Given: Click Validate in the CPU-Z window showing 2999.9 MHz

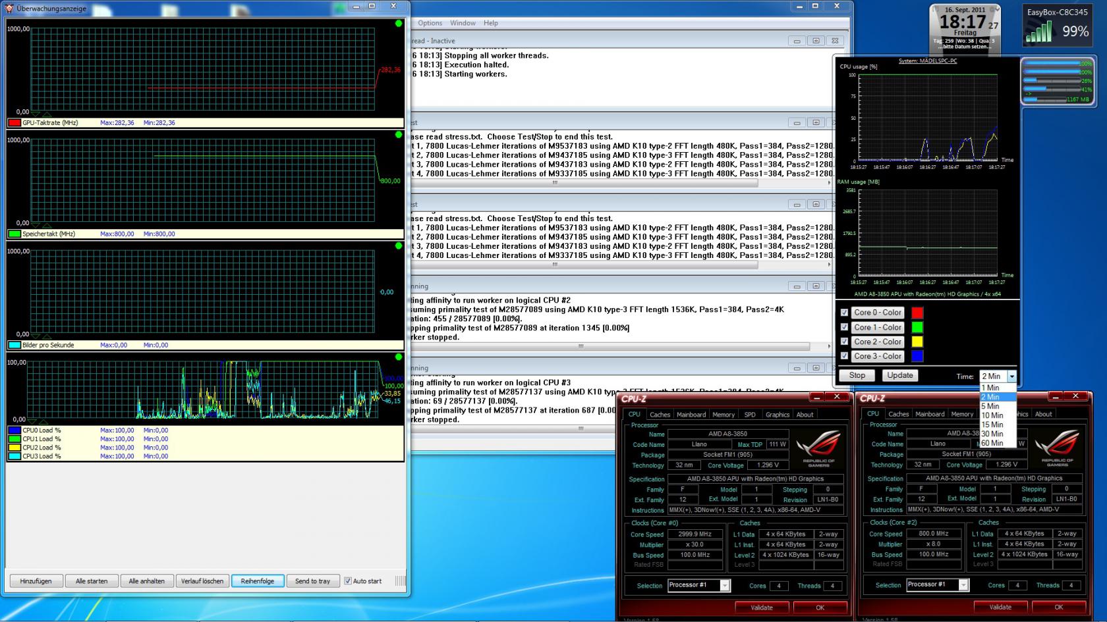Looking at the screenshot, I should [762, 608].
